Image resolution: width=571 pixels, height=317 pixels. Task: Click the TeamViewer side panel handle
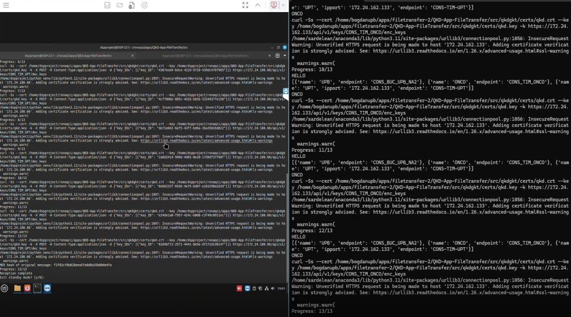285,91
